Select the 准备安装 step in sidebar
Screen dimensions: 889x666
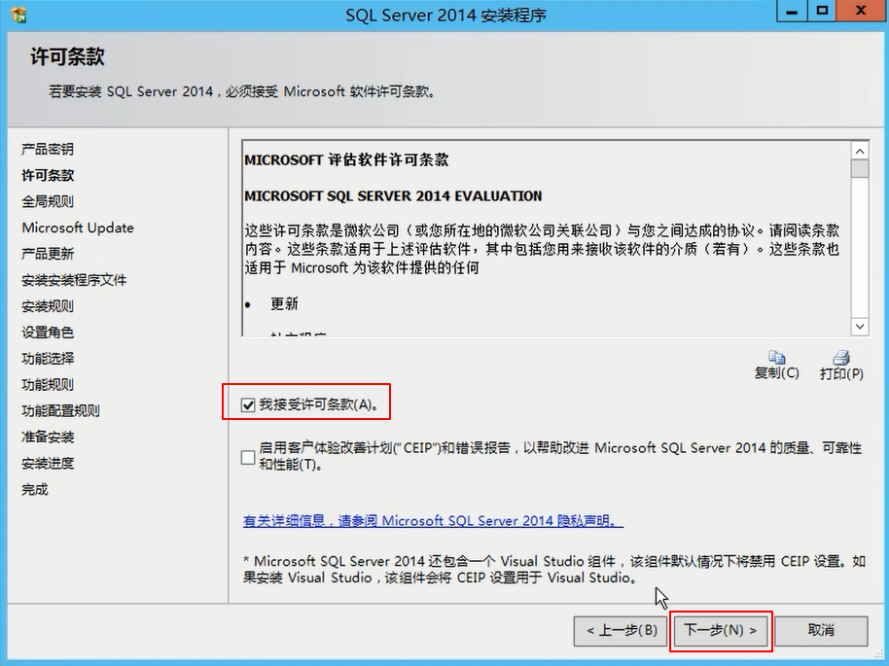48,437
